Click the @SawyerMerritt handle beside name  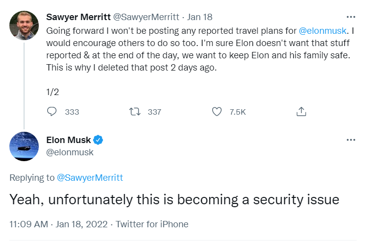coord(146,17)
